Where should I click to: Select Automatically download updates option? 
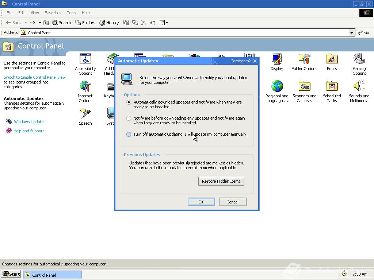(x=129, y=102)
